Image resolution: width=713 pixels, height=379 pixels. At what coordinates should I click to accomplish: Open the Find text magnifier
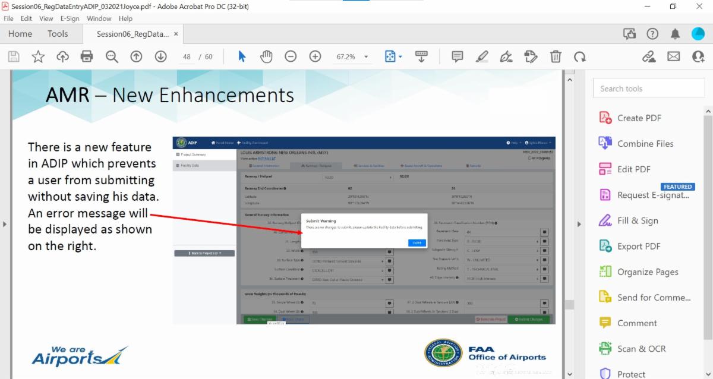(x=112, y=56)
